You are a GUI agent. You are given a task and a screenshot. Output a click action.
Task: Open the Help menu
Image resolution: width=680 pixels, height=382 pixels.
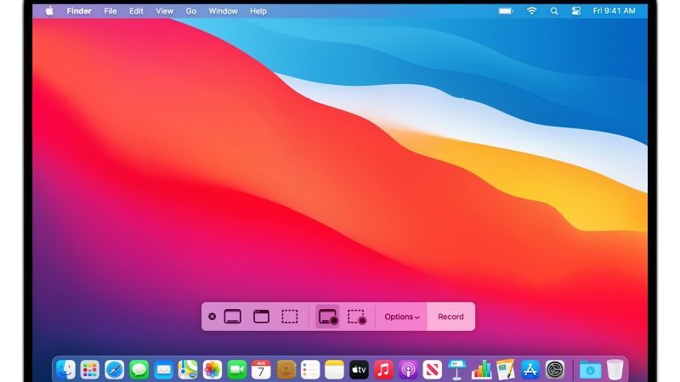pos(258,11)
